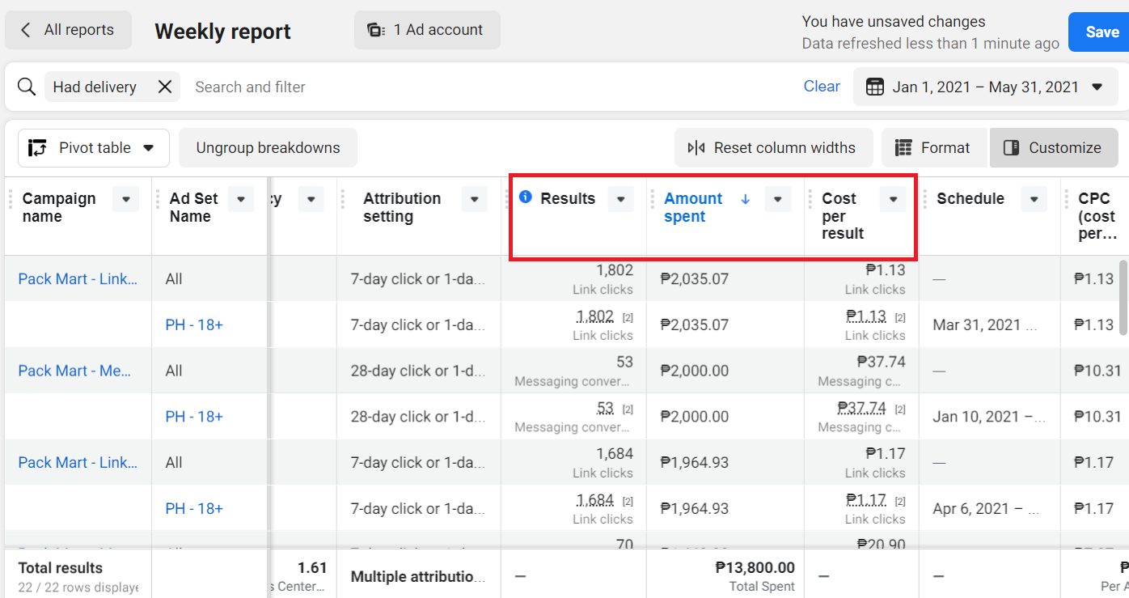Click the Reset column widths icon
Image resolution: width=1129 pixels, height=598 pixels.
(x=696, y=148)
